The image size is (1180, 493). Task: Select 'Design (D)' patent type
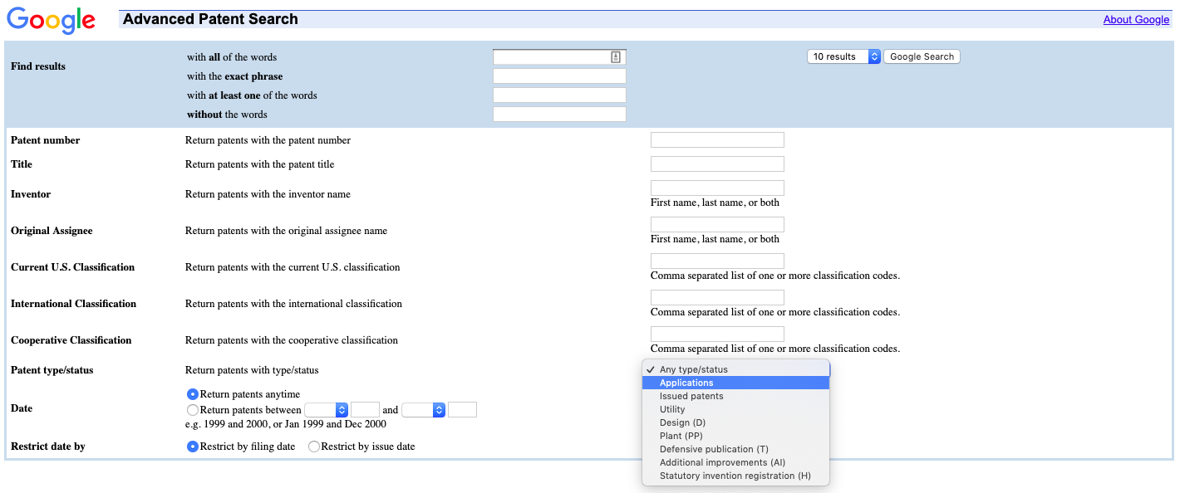(735, 422)
